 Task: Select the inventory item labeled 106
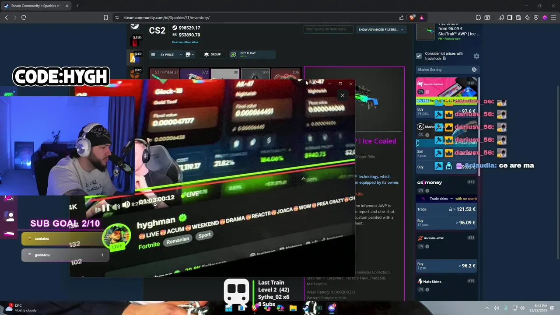(285, 74)
